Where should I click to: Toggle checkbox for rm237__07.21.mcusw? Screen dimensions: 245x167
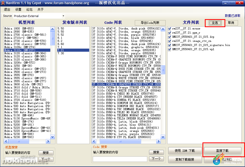coord(170,29)
